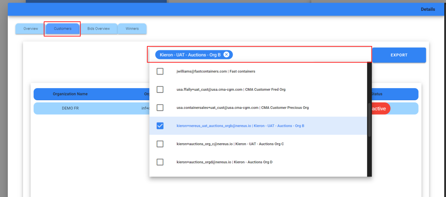This screenshot has width=446, height=197.
Task: Uncheck the Kieron UAT Auctions Org B checkbox
Action: click(x=160, y=126)
